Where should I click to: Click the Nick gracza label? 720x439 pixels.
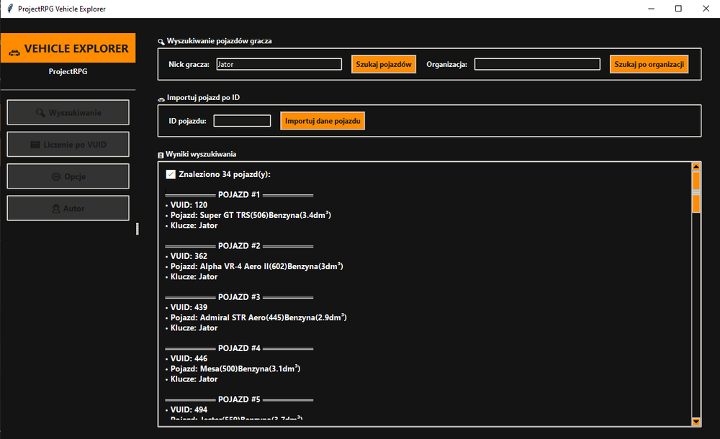click(189, 64)
